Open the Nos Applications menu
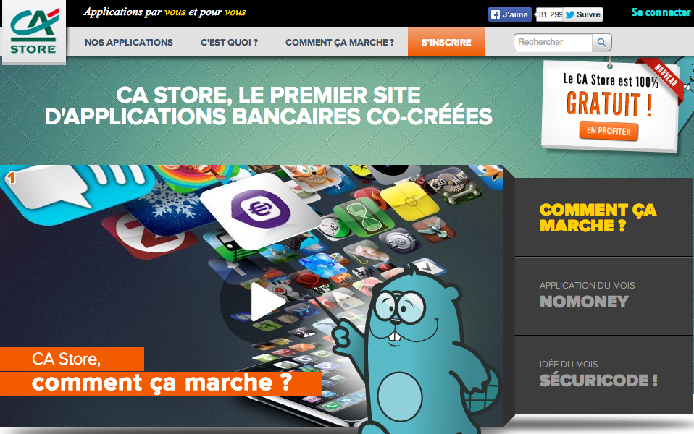This screenshot has width=694, height=434. [129, 43]
